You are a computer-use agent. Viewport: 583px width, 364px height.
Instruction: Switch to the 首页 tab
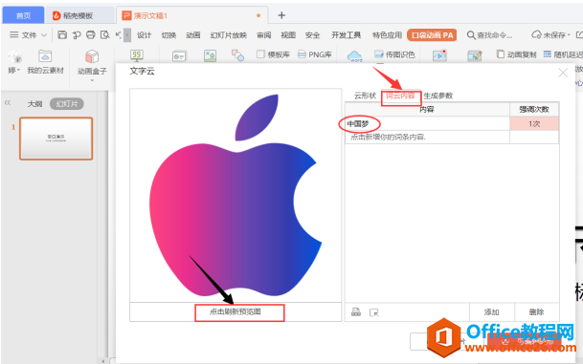click(23, 15)
